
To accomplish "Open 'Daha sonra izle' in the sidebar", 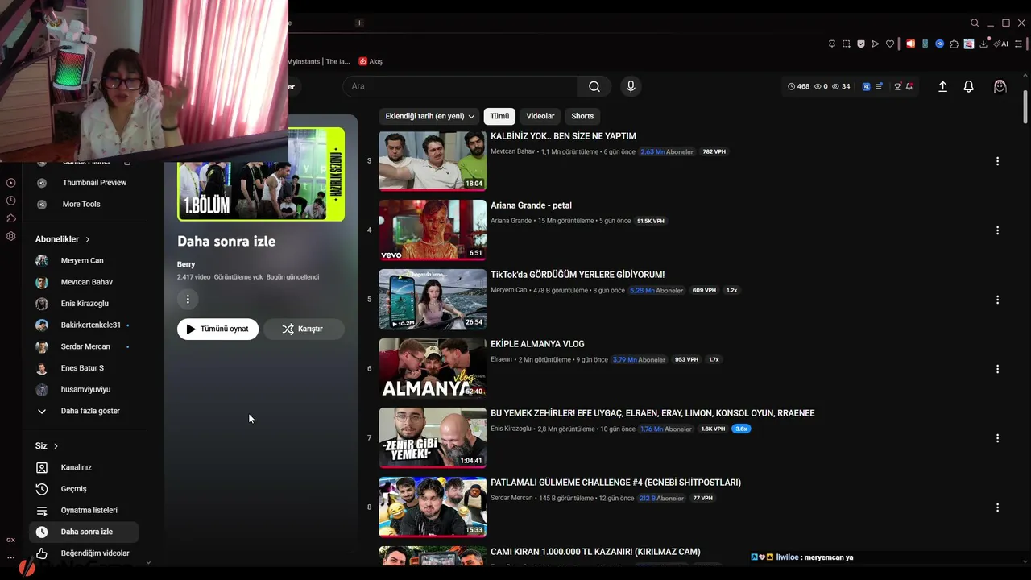I will pyautogui.click(x=84, y=532).
